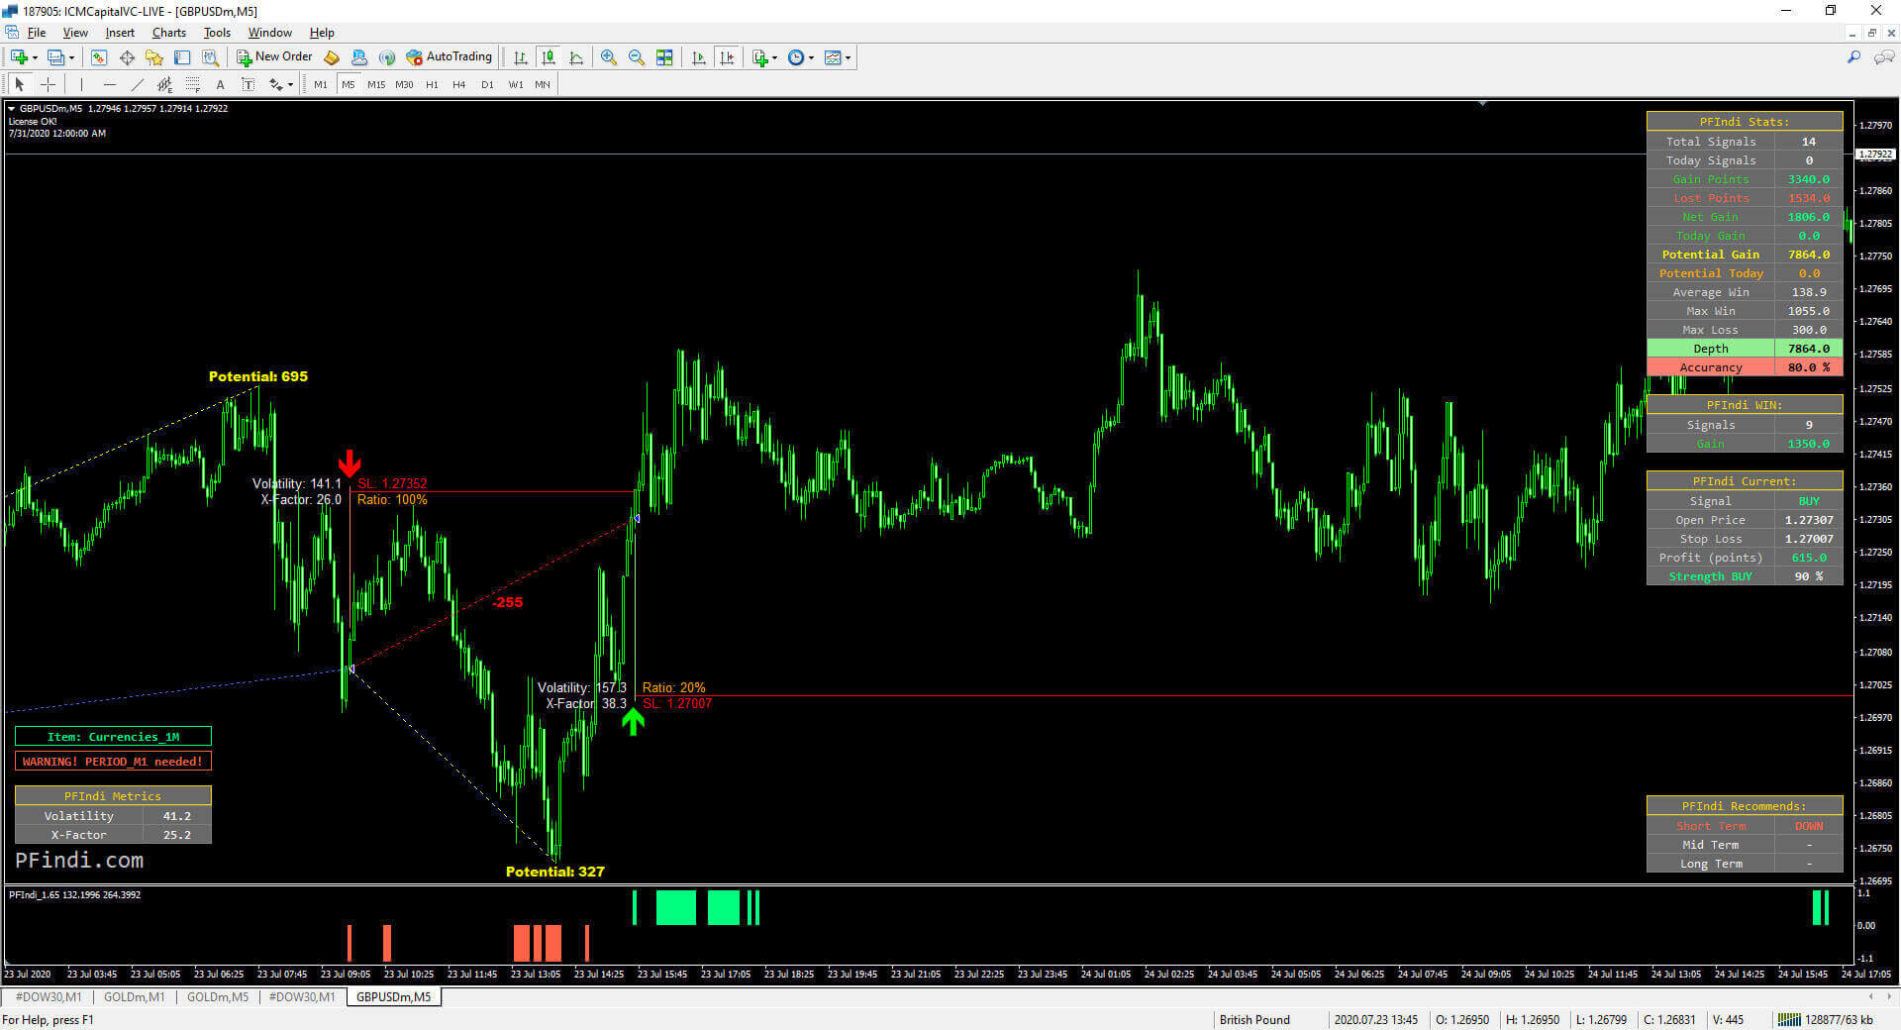Open the new chart dropdown arrow
The image size is (1901, 1030).
point(35,57)
